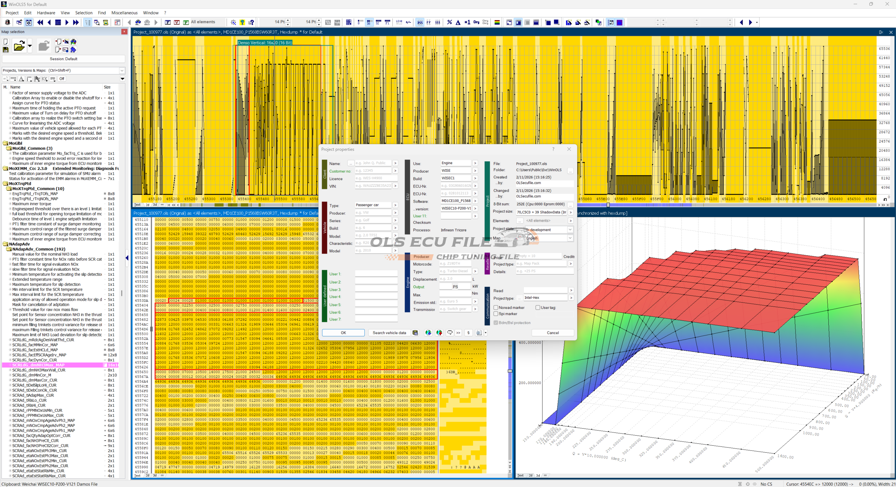Viewport: 896px width, 487px height.
Task: Click the binoculars search icon in toolbar
Action: coord(138,22)
